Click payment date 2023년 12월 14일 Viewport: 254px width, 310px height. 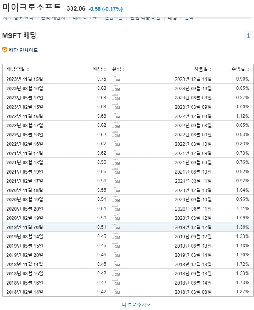pyautogui.click(x=193, y=79)
